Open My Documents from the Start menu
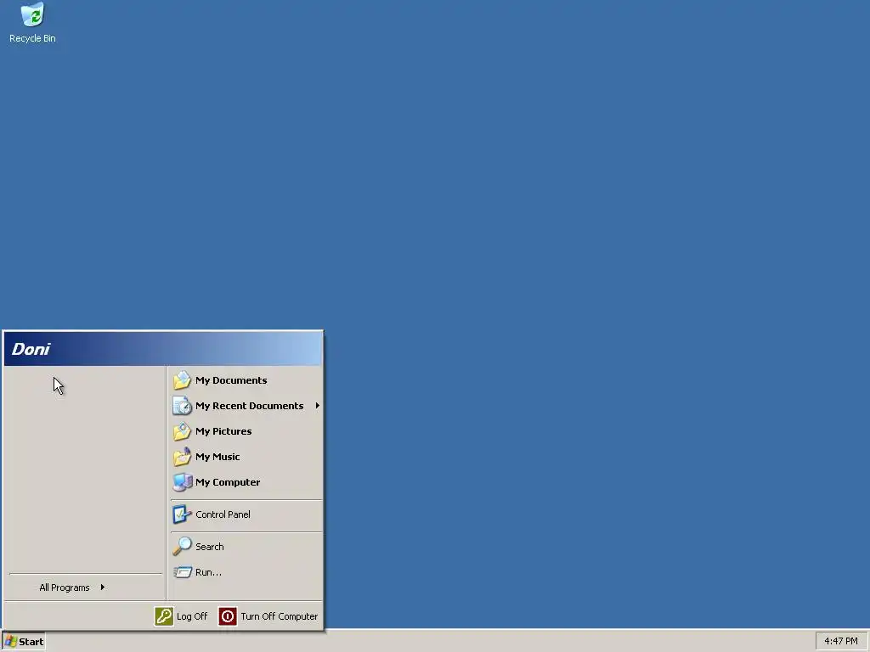870x652 pixels. coord(246,380)
